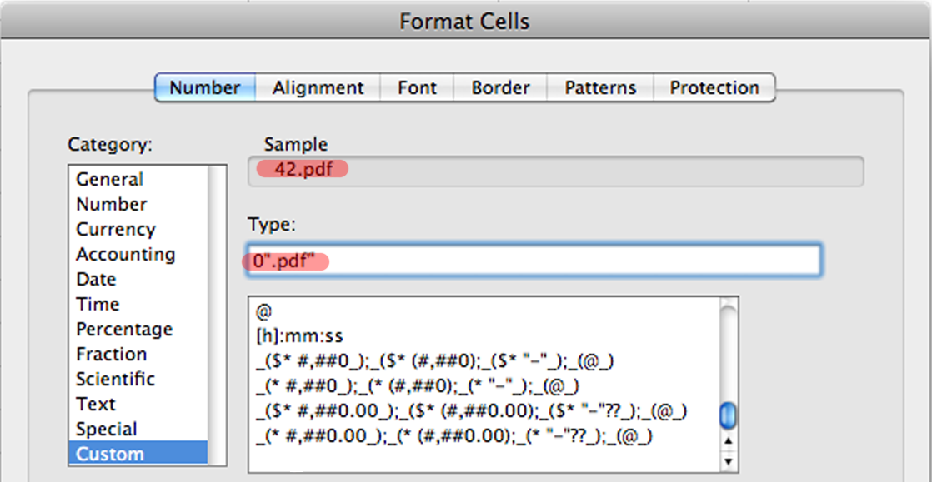Select the Time category
Viewport: 932px width, 482px height.
(x=96, y=304)
